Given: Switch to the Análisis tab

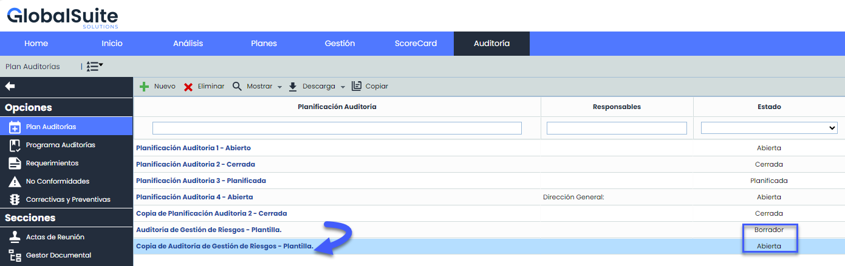Looking at the screenshot, I should [188, 44].
